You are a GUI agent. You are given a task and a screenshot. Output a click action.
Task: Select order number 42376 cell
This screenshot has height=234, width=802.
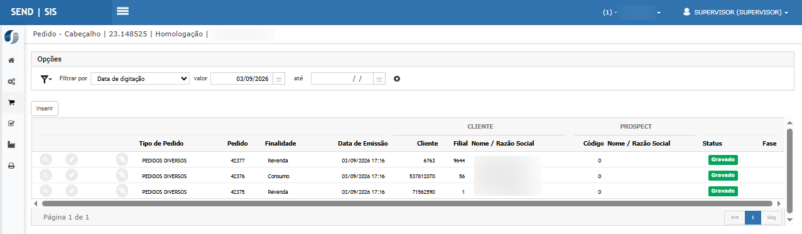(237, 176)
